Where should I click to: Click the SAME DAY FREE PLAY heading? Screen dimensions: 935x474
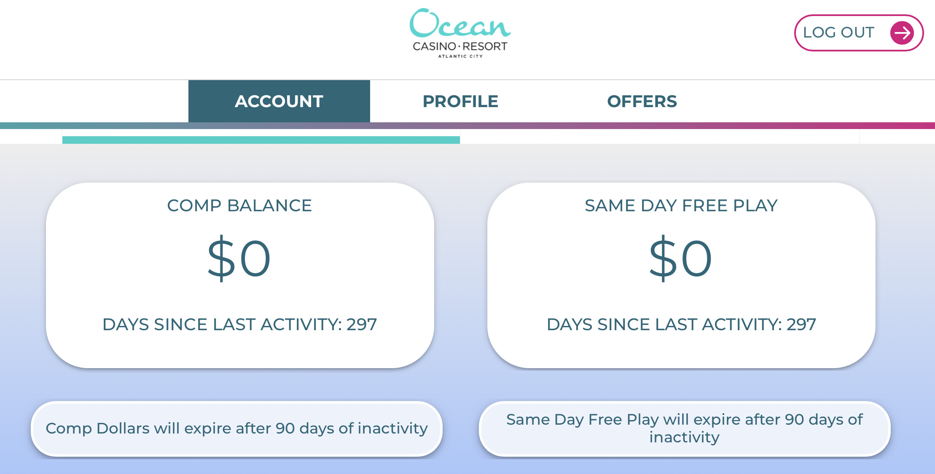(x=681, y=205)
